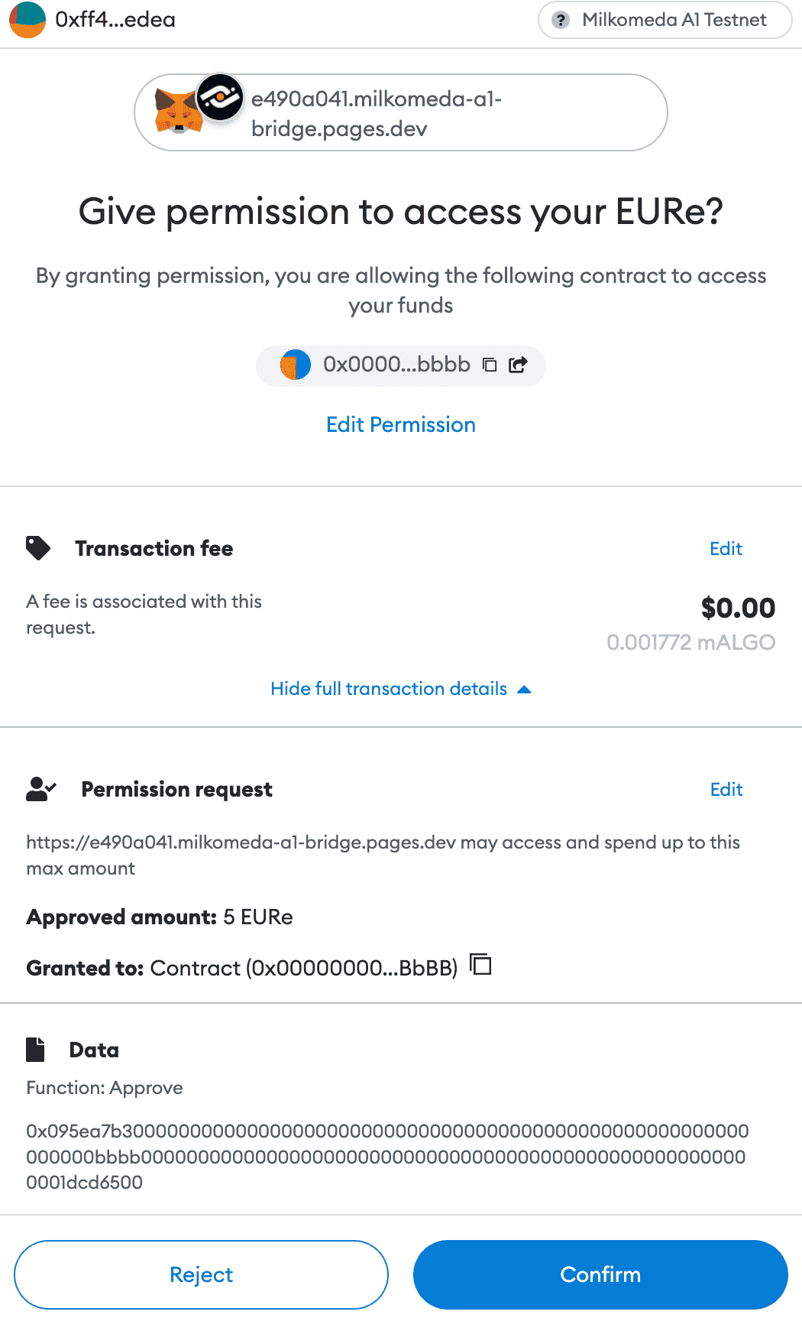Click the collapse arrow beside transaction details

pyautogui.click(x=524, y=690)
